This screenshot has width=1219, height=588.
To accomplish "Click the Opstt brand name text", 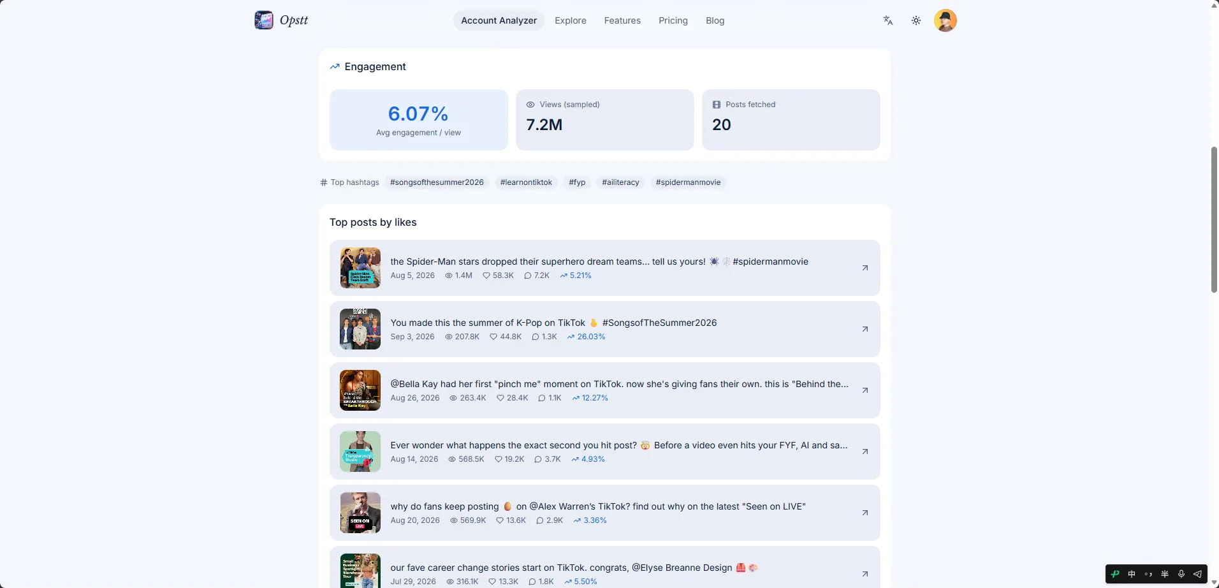I will (294, 20).
